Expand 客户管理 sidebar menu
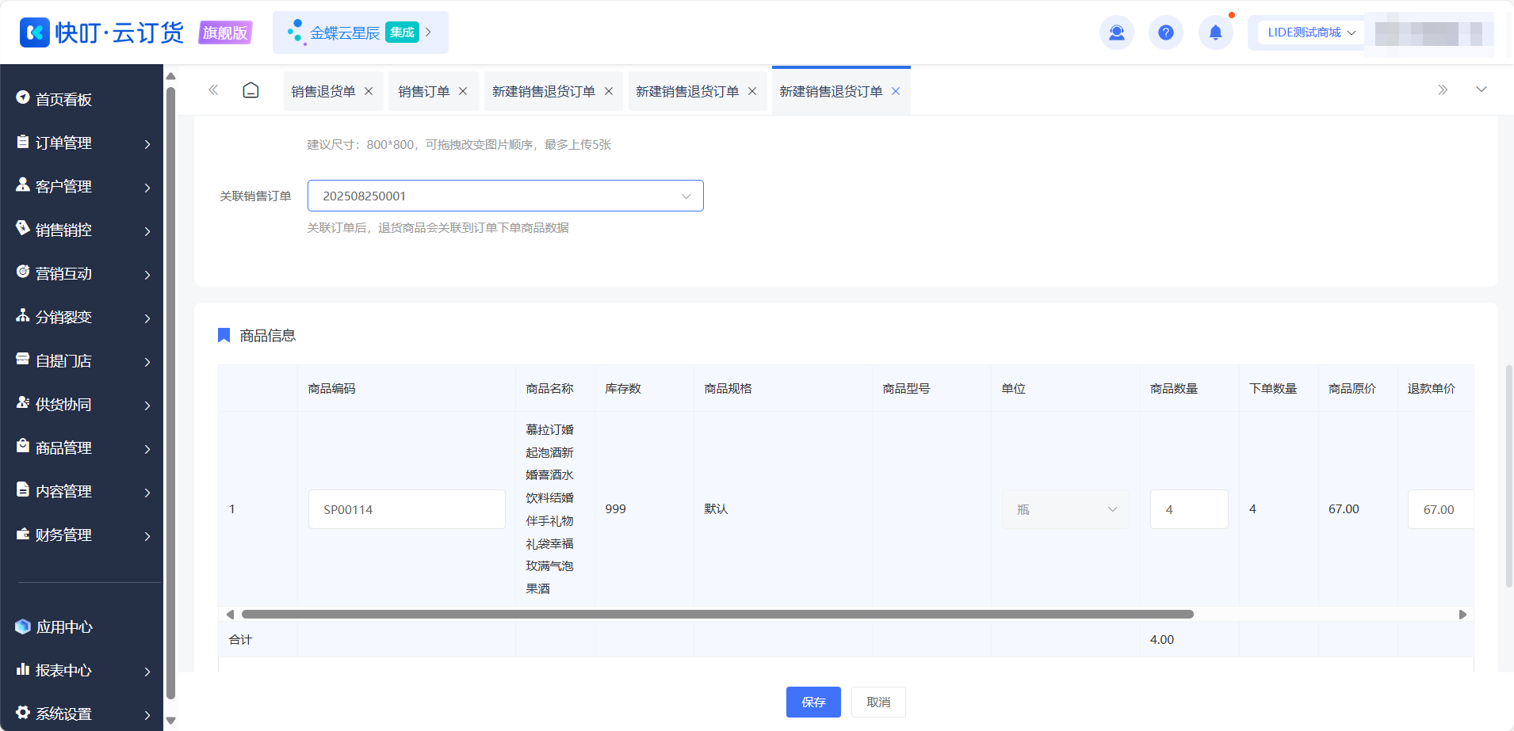Viewport: 1514px width, 731px height. (82, 186)
